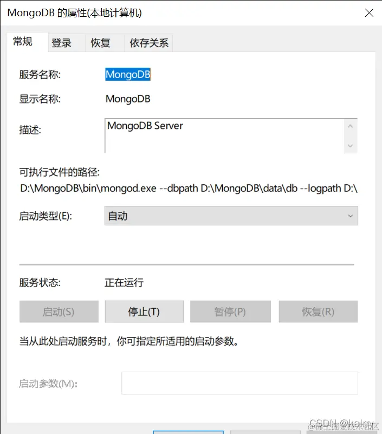
Task: Close the MongoDB properties dialog
Action: pyautogui.click(x=370, y=13)
